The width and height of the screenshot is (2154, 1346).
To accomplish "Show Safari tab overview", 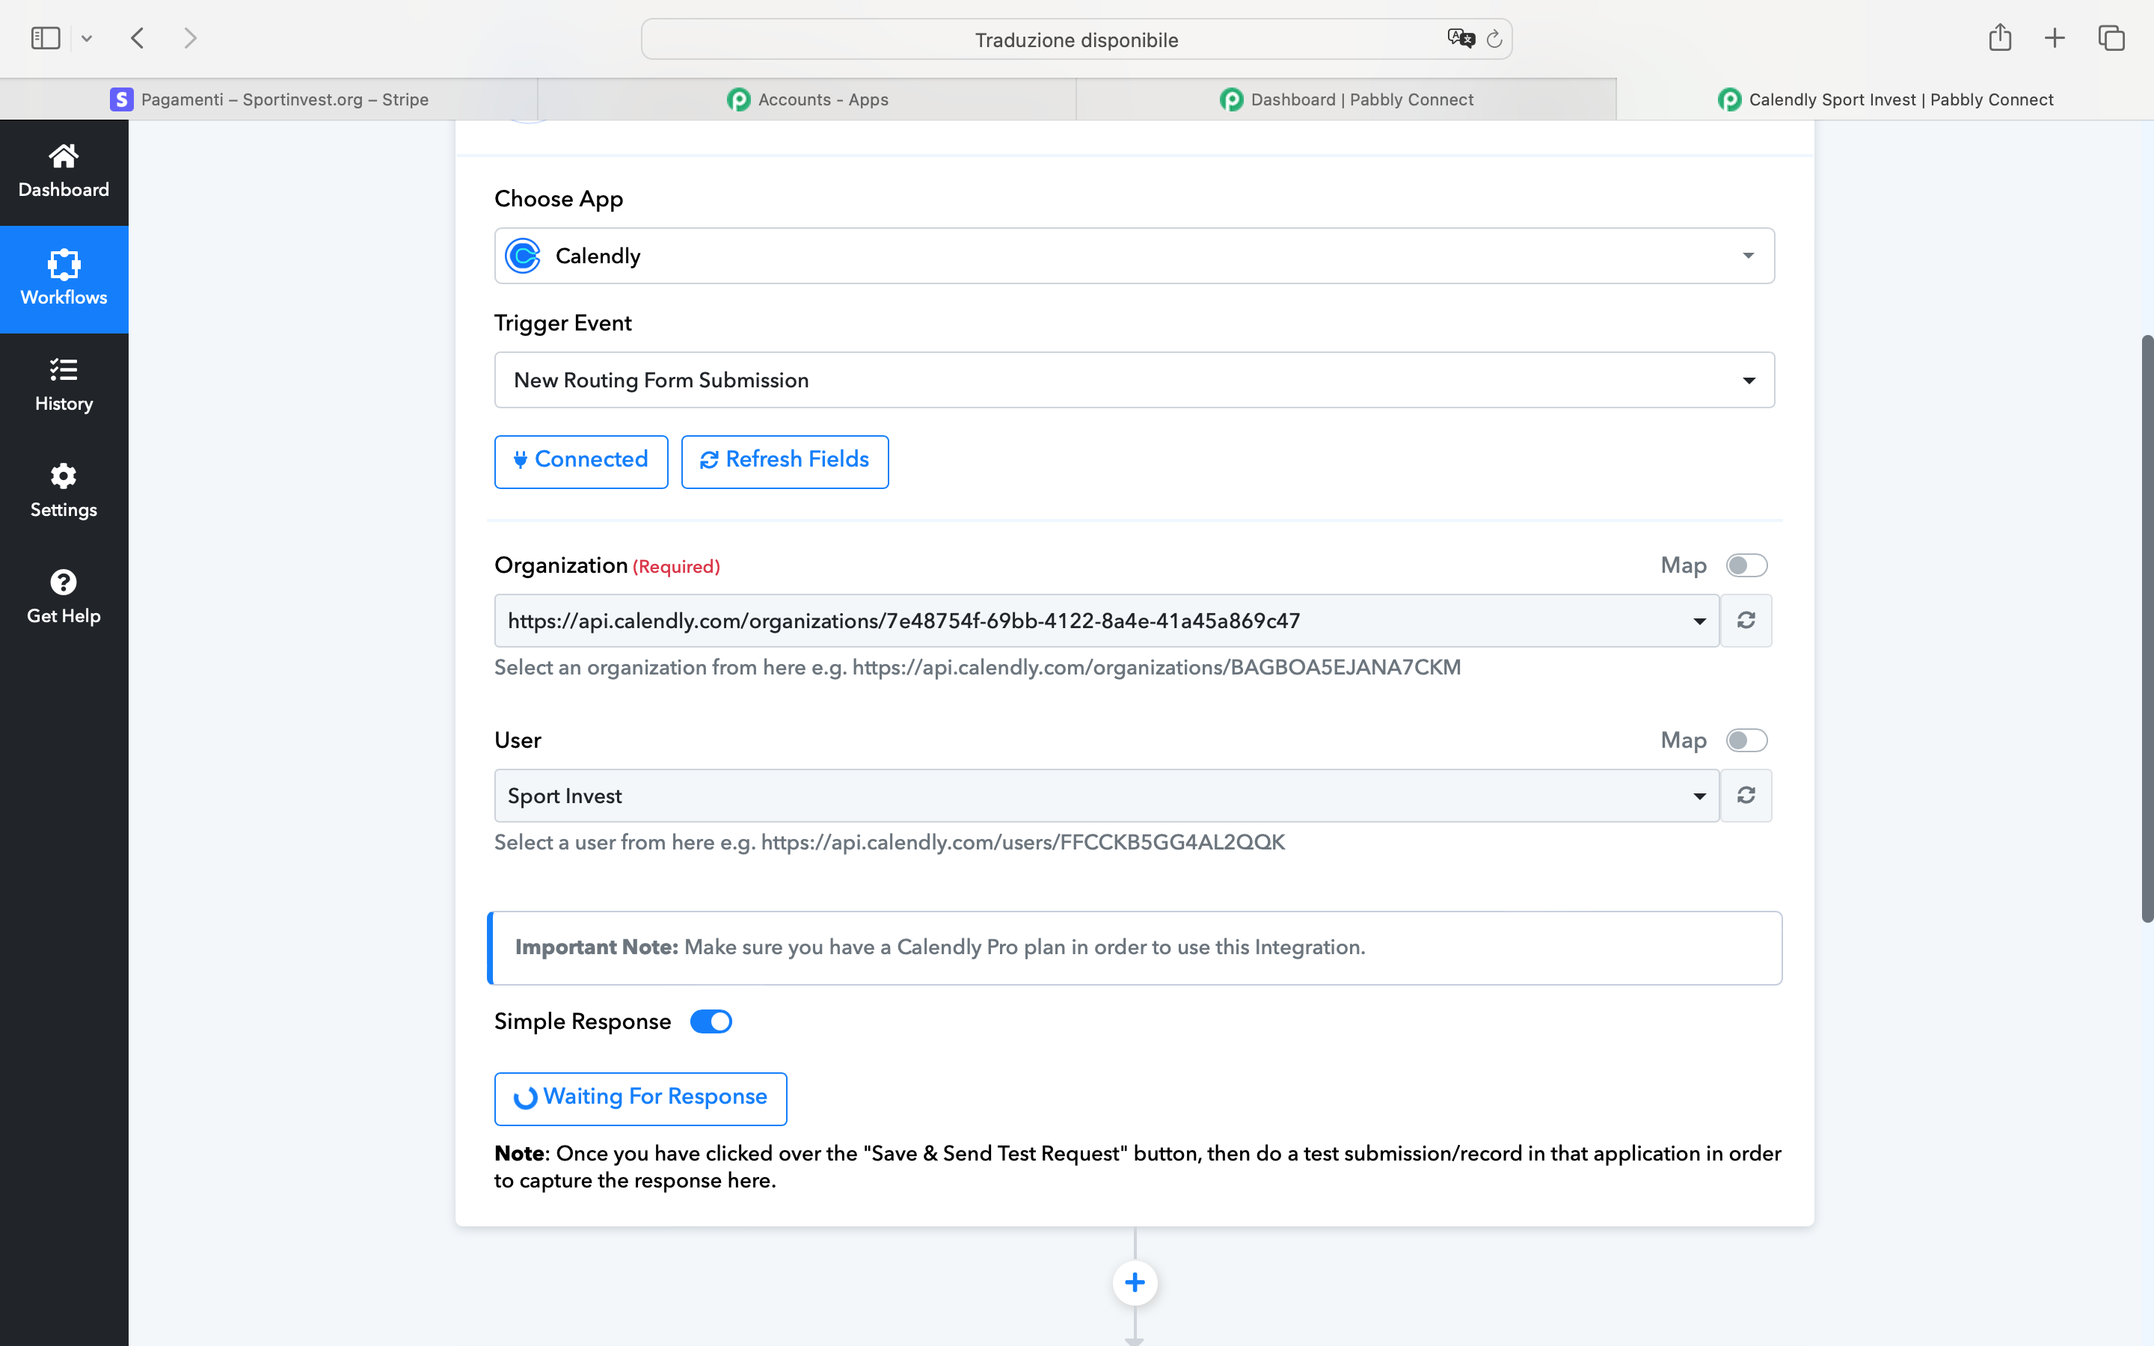I will [2111, 38].
